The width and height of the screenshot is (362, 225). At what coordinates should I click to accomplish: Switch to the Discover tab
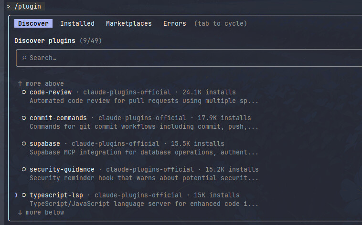[33, 23]
